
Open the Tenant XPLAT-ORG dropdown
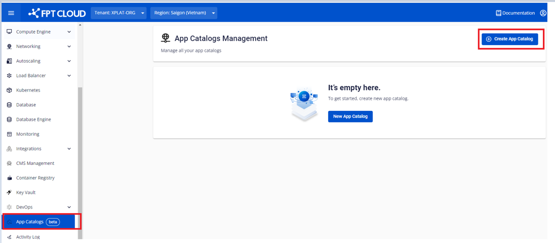click(118, 13)
